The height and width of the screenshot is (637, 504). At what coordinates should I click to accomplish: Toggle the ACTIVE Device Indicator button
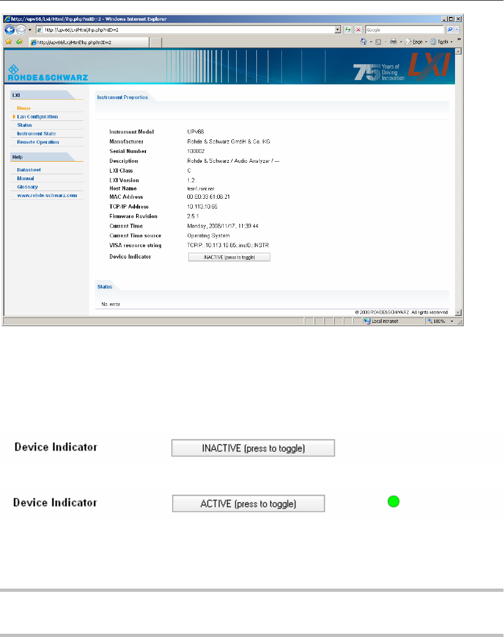click(x=249, y=504)
